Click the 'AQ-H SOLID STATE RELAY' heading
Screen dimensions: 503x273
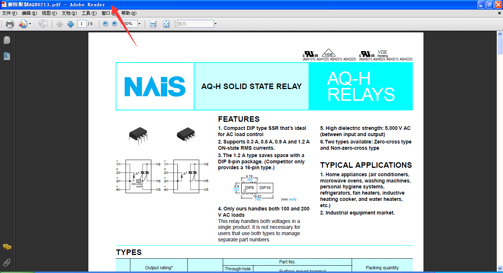(x=251, y=86)
